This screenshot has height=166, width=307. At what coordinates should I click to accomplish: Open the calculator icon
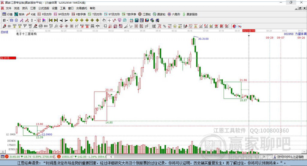136,20
